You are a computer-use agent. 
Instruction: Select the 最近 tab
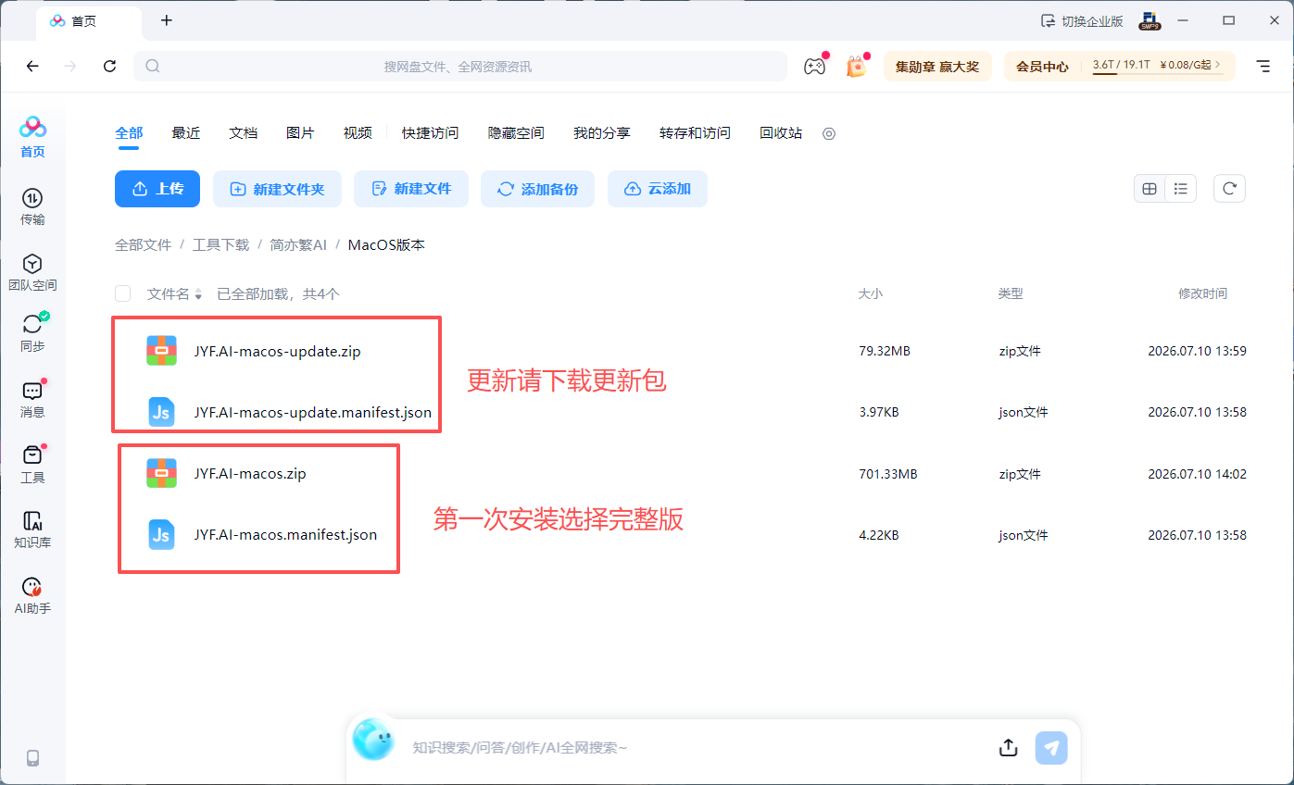(x=186, y=133)
